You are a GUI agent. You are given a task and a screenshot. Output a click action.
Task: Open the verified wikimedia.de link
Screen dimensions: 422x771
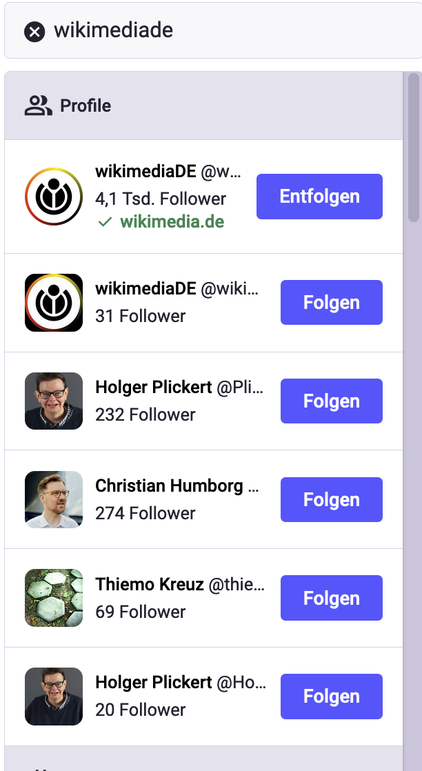tap(172, 222)
